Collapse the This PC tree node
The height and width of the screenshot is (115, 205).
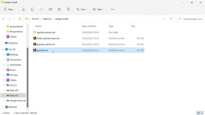(3, 50)
